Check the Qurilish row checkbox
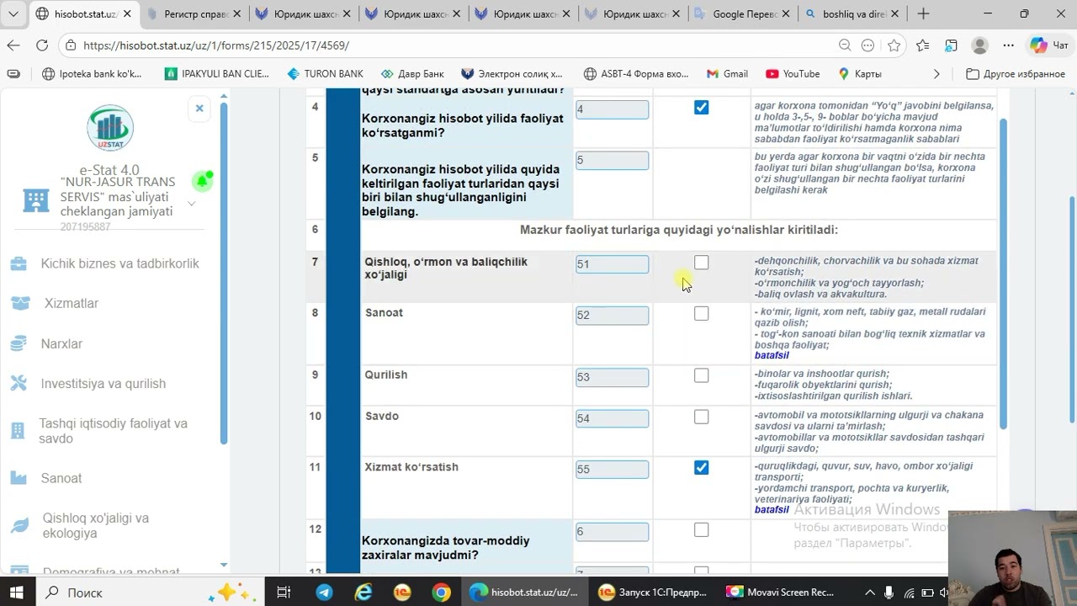Viewport: 1077px width, 606px height. (701, 375)
